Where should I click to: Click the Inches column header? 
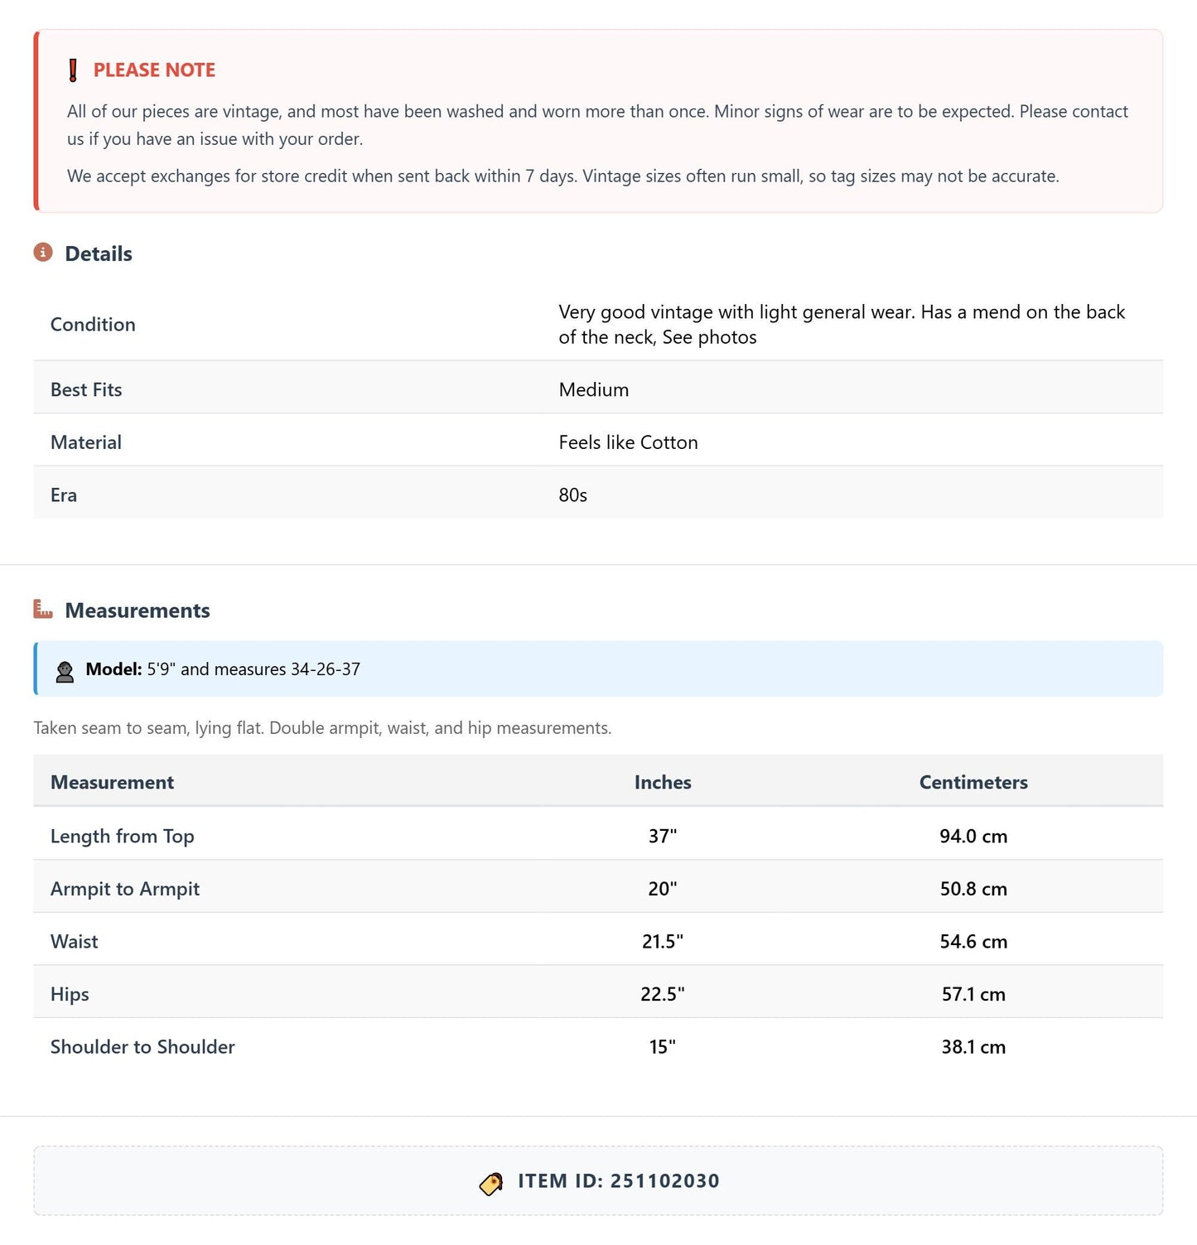click(663, 782)
